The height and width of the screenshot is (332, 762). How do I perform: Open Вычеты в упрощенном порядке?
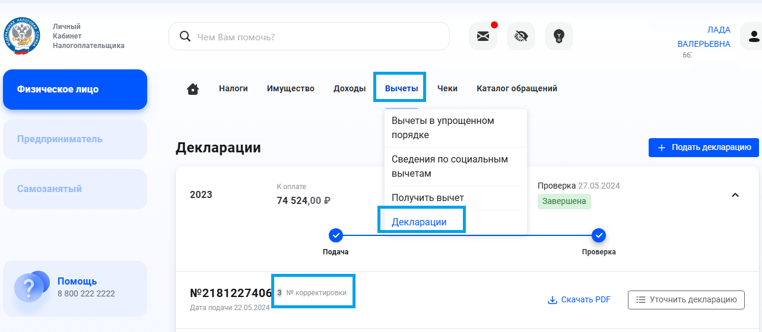(x=443, y=128)
